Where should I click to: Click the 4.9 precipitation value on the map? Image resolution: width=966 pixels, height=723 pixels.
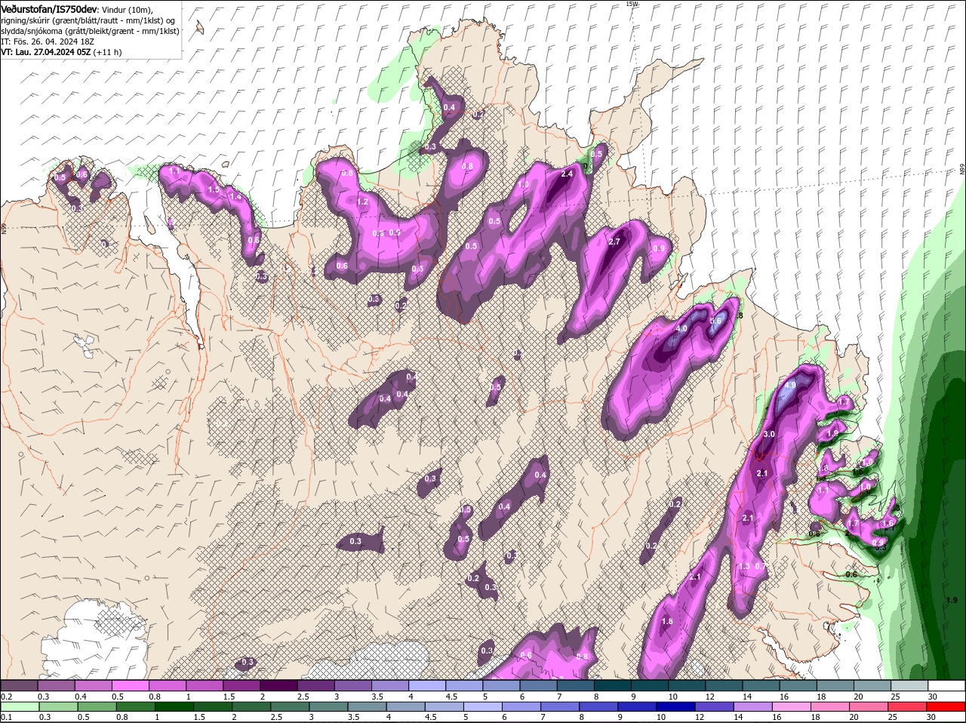coord(790,385)
